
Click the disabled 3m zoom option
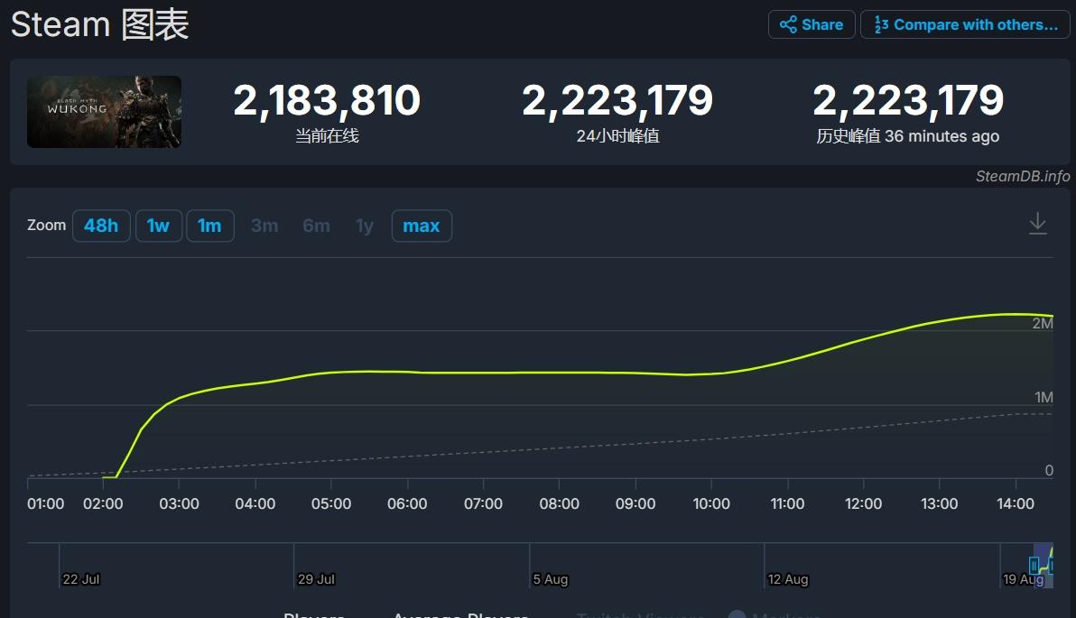tap(264, 226)
